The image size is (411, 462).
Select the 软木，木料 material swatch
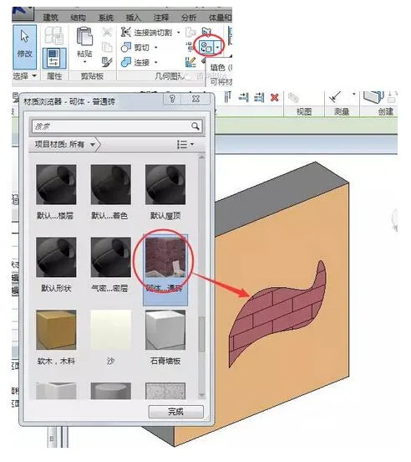tap(56, 330)
